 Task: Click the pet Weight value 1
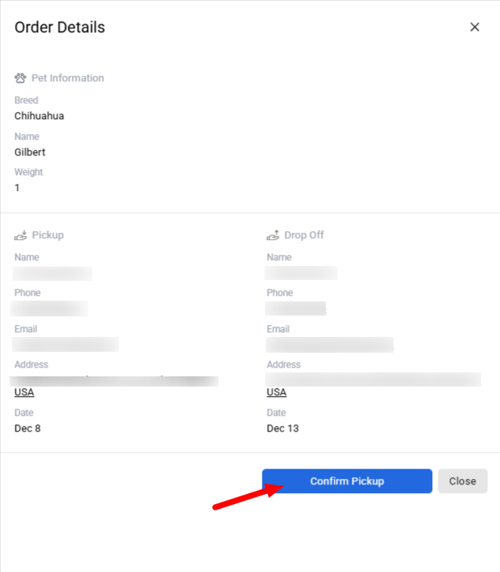pos(17,188)
